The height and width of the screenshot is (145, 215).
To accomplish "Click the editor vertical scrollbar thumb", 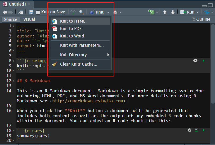I will click(213, 64).
